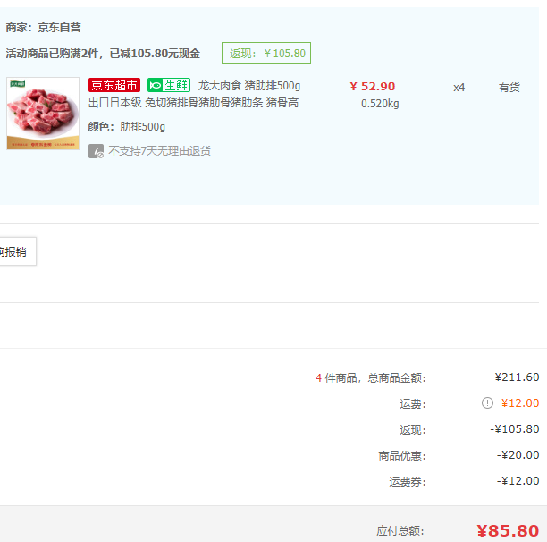The height and width of the screenshot is (542, 547).
Task: Open the pork ribs product thumbnail
Action: [x=43, y=114]
